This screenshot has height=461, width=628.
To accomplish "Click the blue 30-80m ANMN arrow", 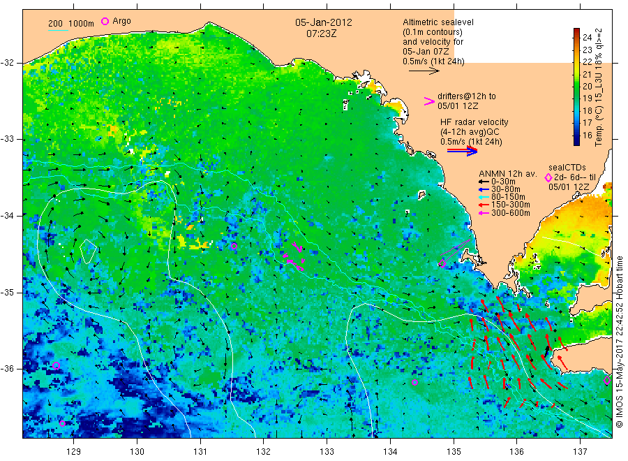I will (484, 189).
